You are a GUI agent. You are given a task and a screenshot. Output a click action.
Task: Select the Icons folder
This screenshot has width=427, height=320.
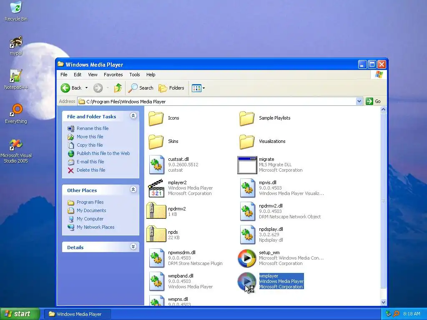coord(156,118)
